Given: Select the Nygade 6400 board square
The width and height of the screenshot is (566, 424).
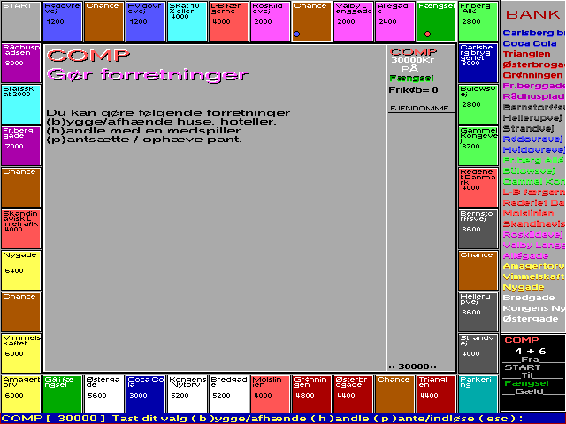Looking at the screenshot, I should click(21, 270).
